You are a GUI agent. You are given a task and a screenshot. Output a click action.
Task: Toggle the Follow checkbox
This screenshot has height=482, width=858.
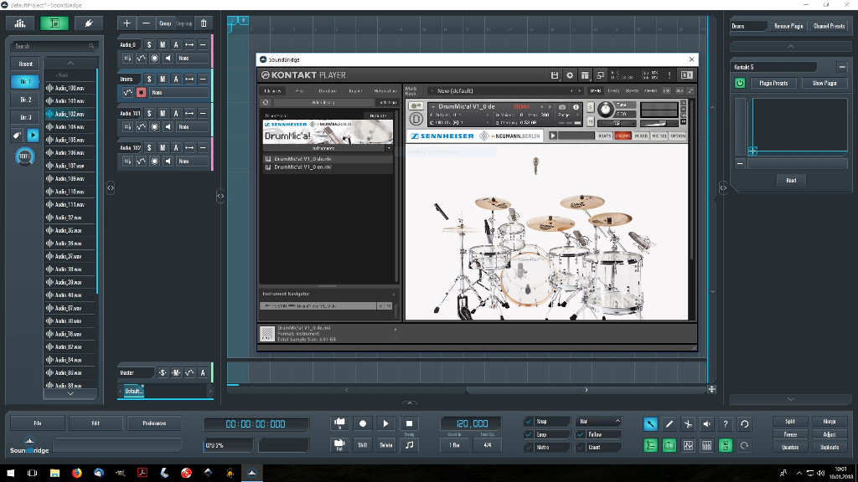click(x=581, y=434)
